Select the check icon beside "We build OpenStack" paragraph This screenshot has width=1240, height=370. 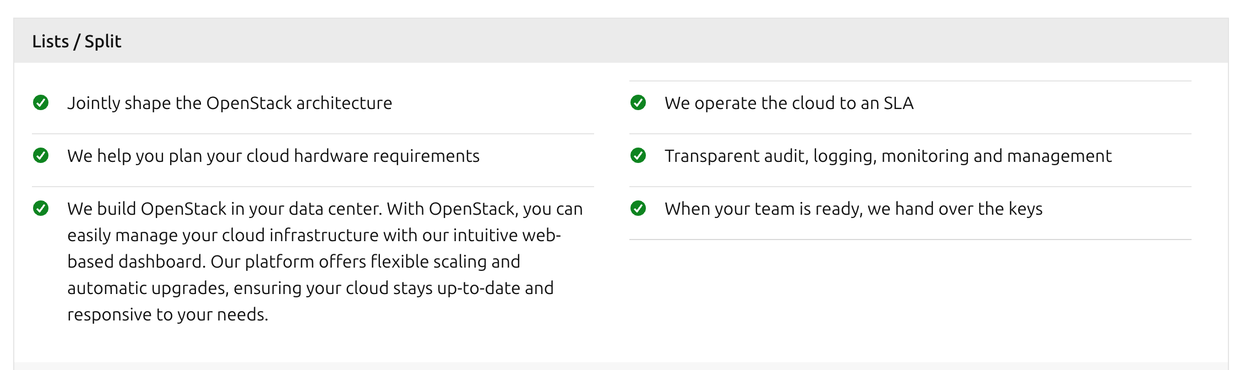coord(41,208)
